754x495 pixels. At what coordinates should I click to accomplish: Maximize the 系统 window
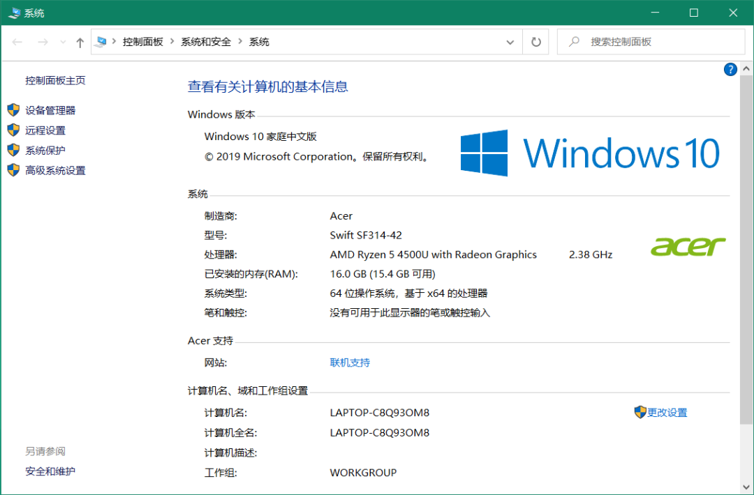[x=693, y=13]
